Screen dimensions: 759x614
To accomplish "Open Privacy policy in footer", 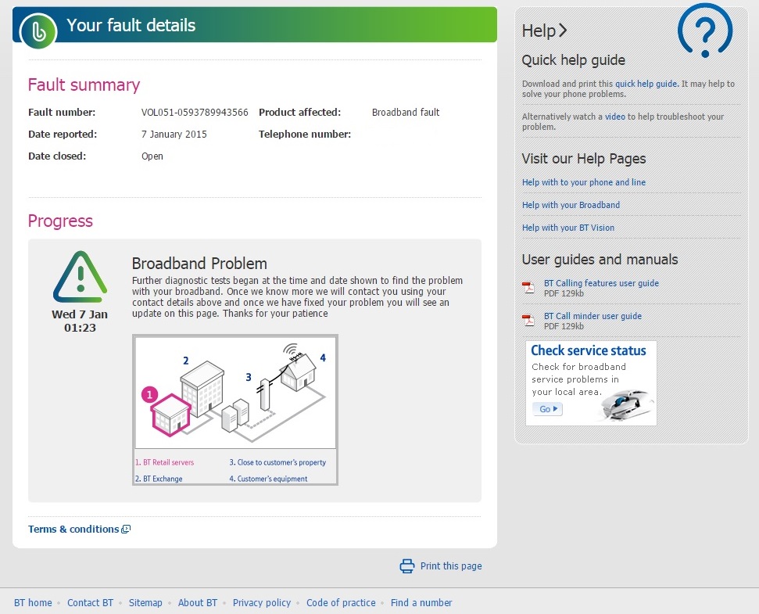I will (261, 603).
